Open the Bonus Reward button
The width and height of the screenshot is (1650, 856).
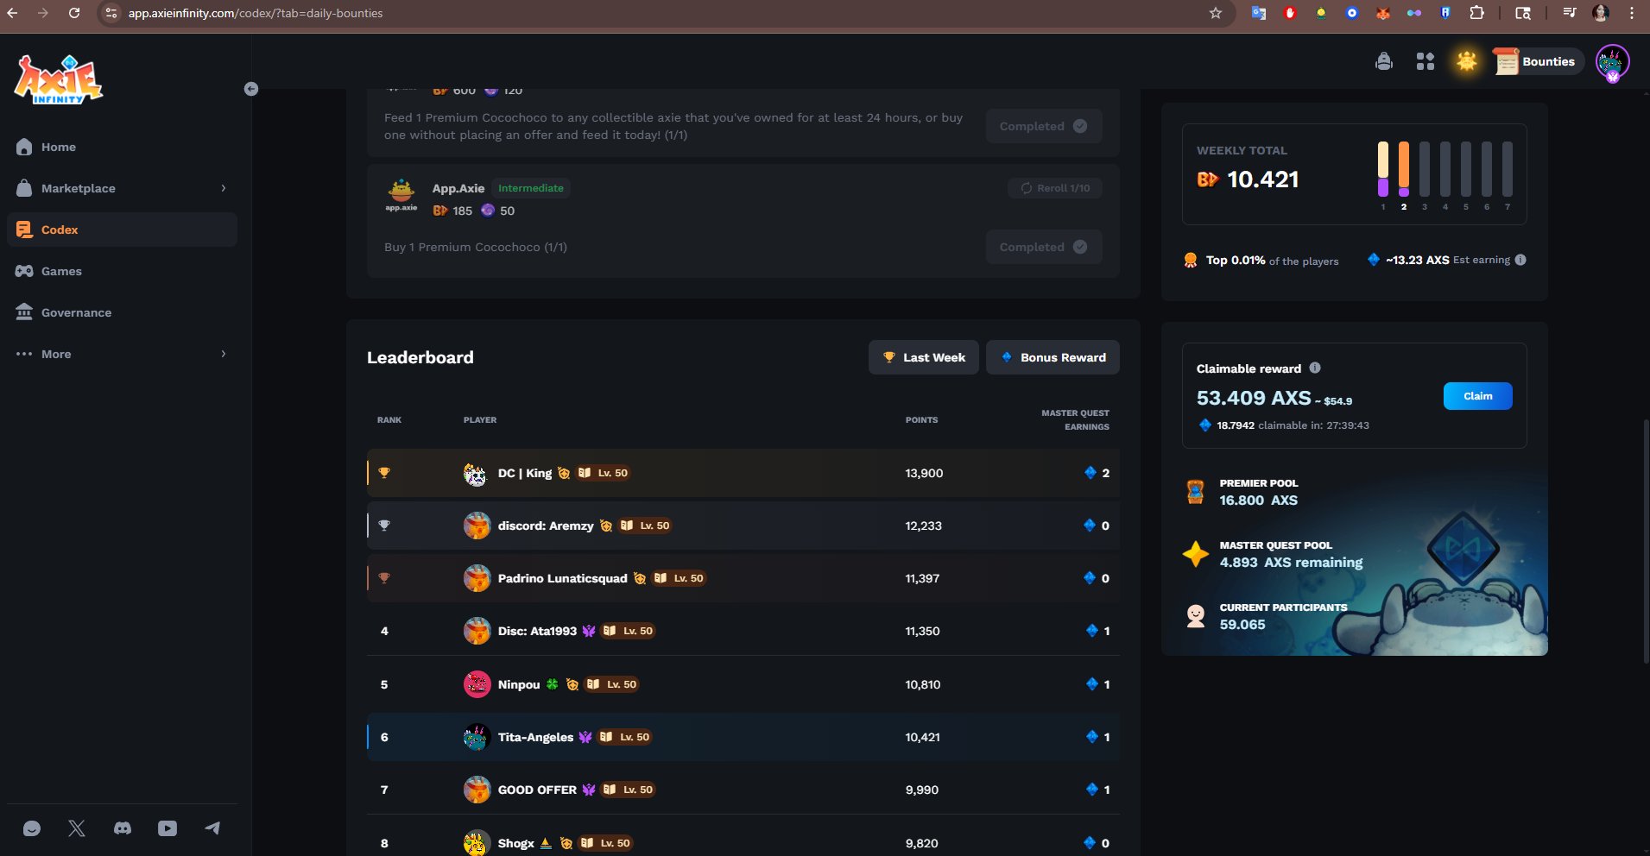pos(1053,357)
